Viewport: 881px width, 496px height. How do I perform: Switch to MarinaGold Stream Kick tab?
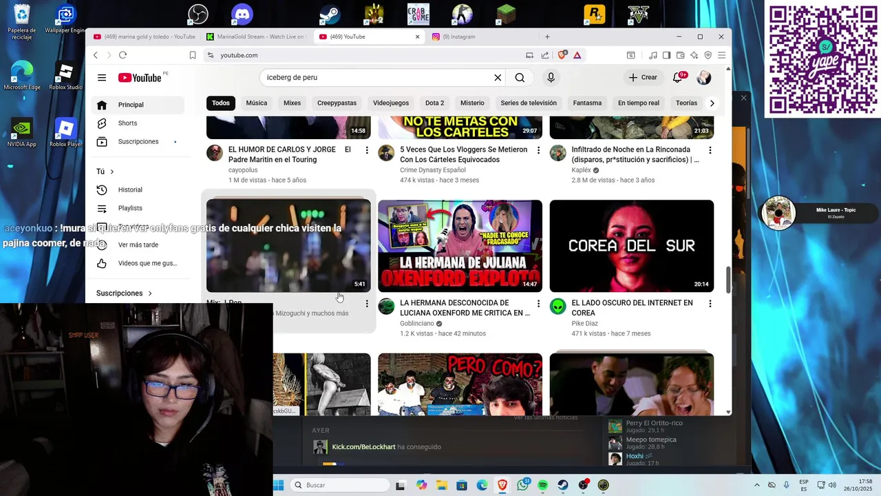(x=257, y=37)
